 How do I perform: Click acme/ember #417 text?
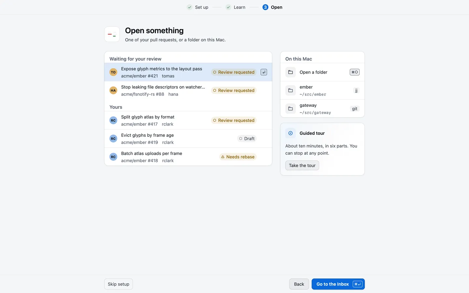click(139, 124)
